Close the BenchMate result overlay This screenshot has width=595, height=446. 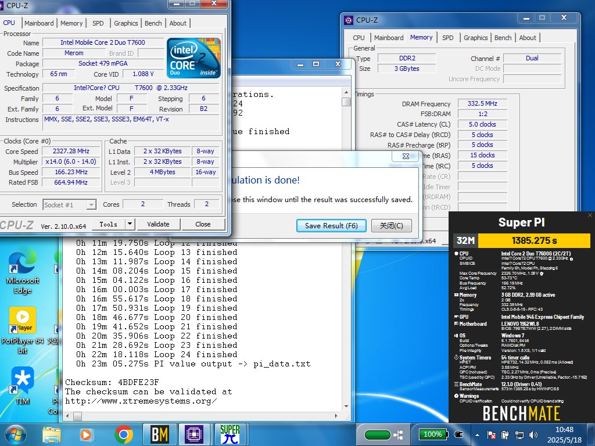[x=590, y=215]
